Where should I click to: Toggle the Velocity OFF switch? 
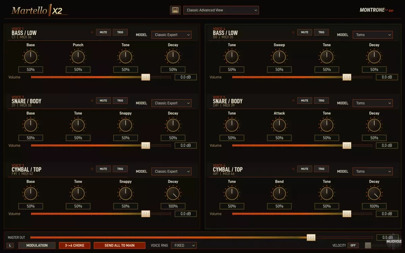(x=353, y=246)
